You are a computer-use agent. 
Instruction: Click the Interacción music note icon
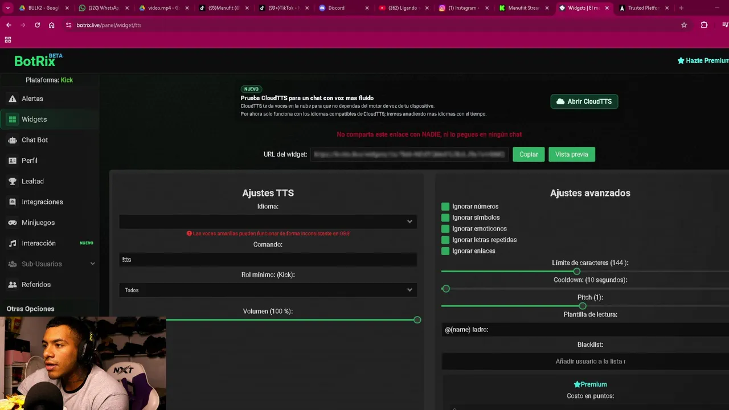[x=13, y=243]
